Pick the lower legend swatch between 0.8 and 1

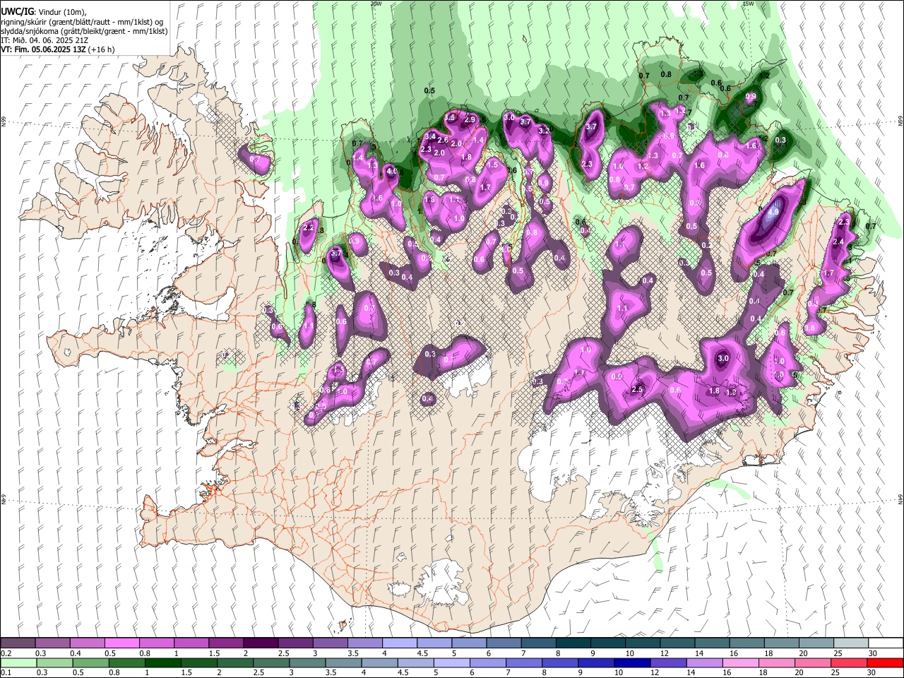pyautogui.click(x=126, y=662)
